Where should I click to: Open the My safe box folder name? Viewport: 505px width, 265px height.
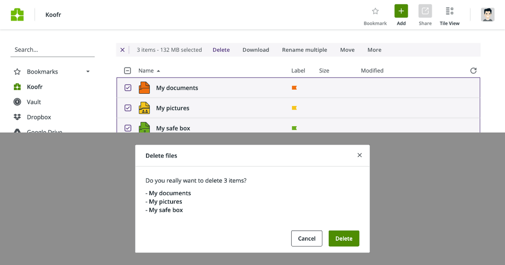point(173,128)
